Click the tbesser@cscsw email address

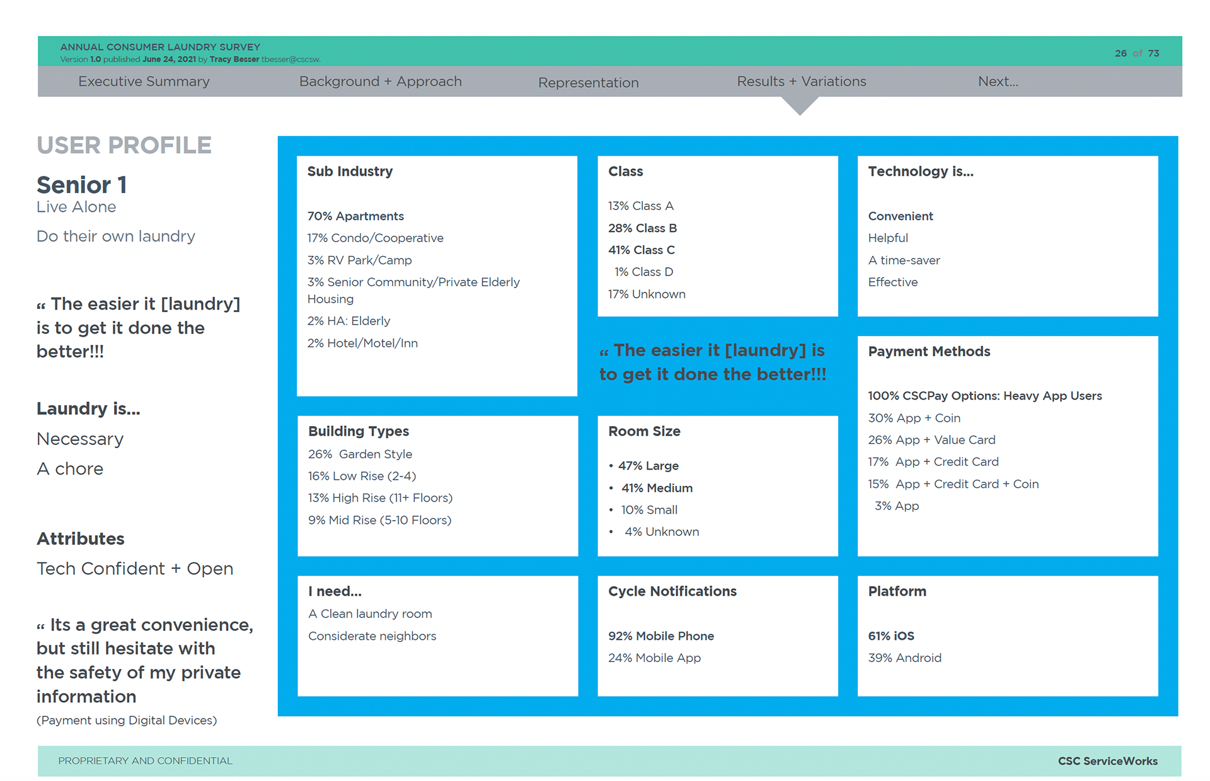pos(291,59)
